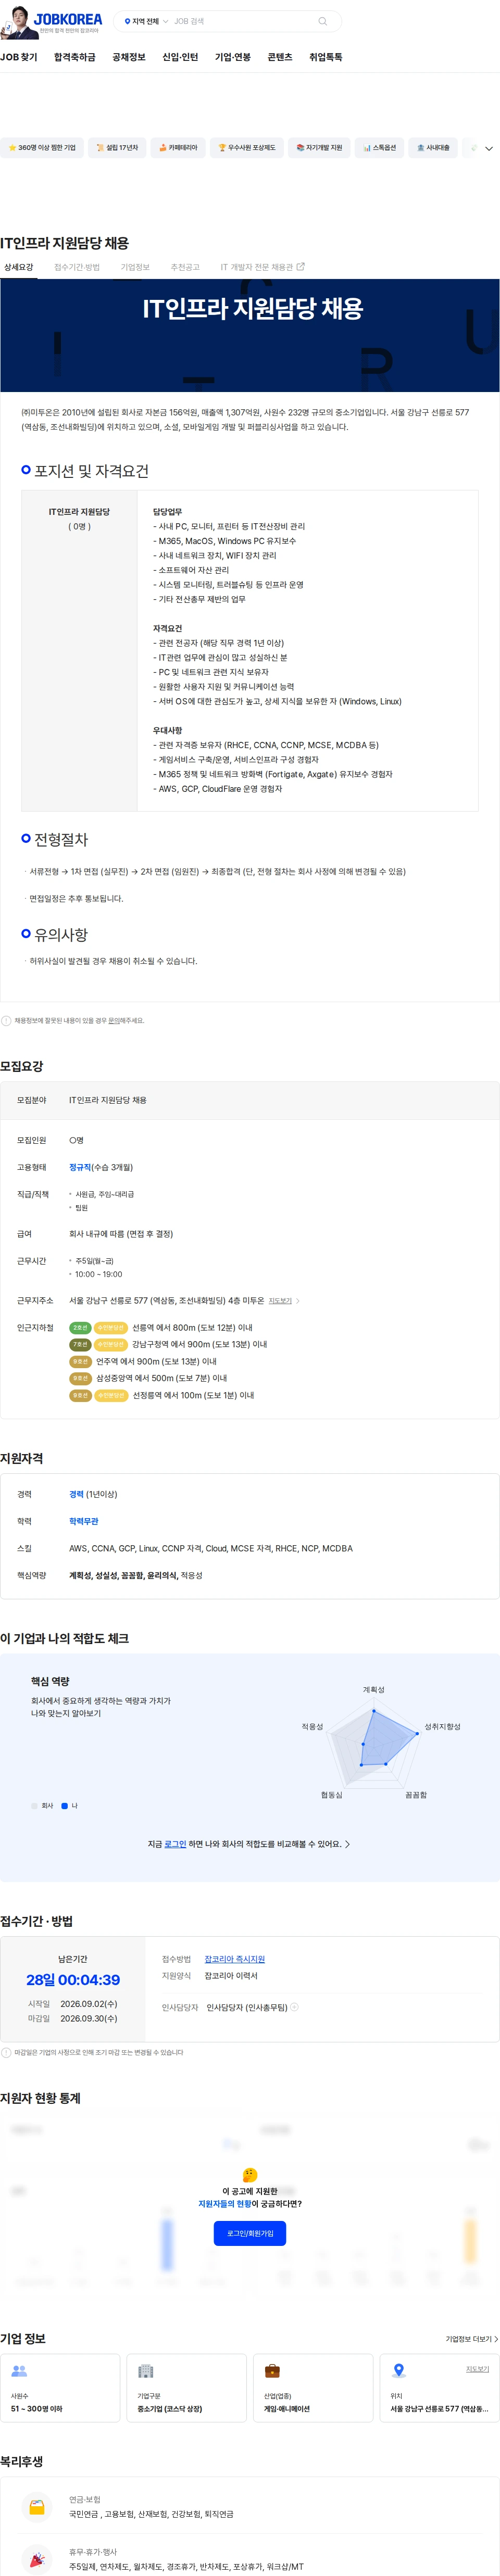The height and width of the screenshot is (2576, 500).
Task: Click the 카페테리아 benefit tag
Action: pyautogui.click(x=178, y=148)
